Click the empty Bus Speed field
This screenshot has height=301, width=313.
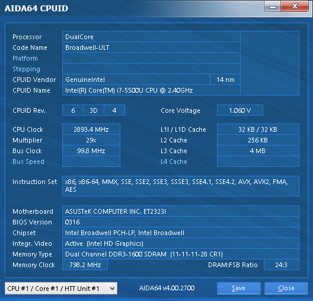[x=91, y=161]
